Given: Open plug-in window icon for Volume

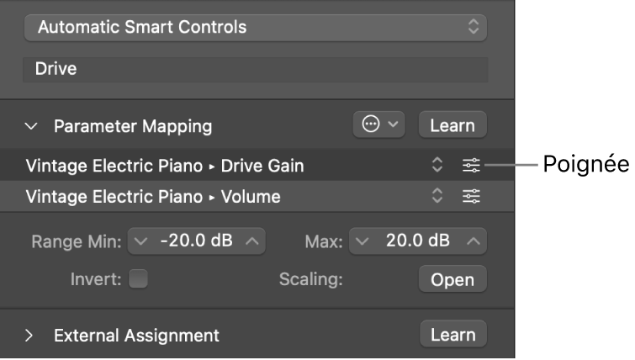Looking at the screenshot, I should coord(471,197).
